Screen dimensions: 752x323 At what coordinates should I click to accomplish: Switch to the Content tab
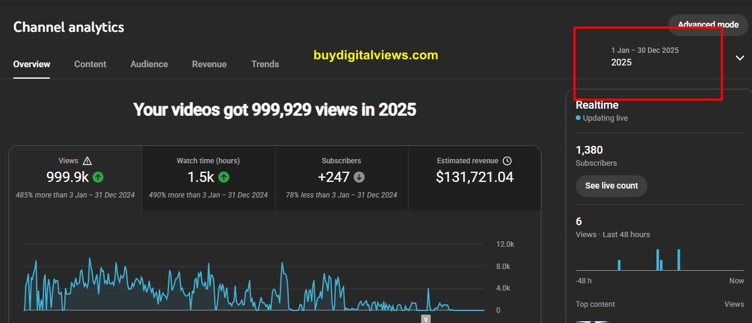[x=90, y=64]
